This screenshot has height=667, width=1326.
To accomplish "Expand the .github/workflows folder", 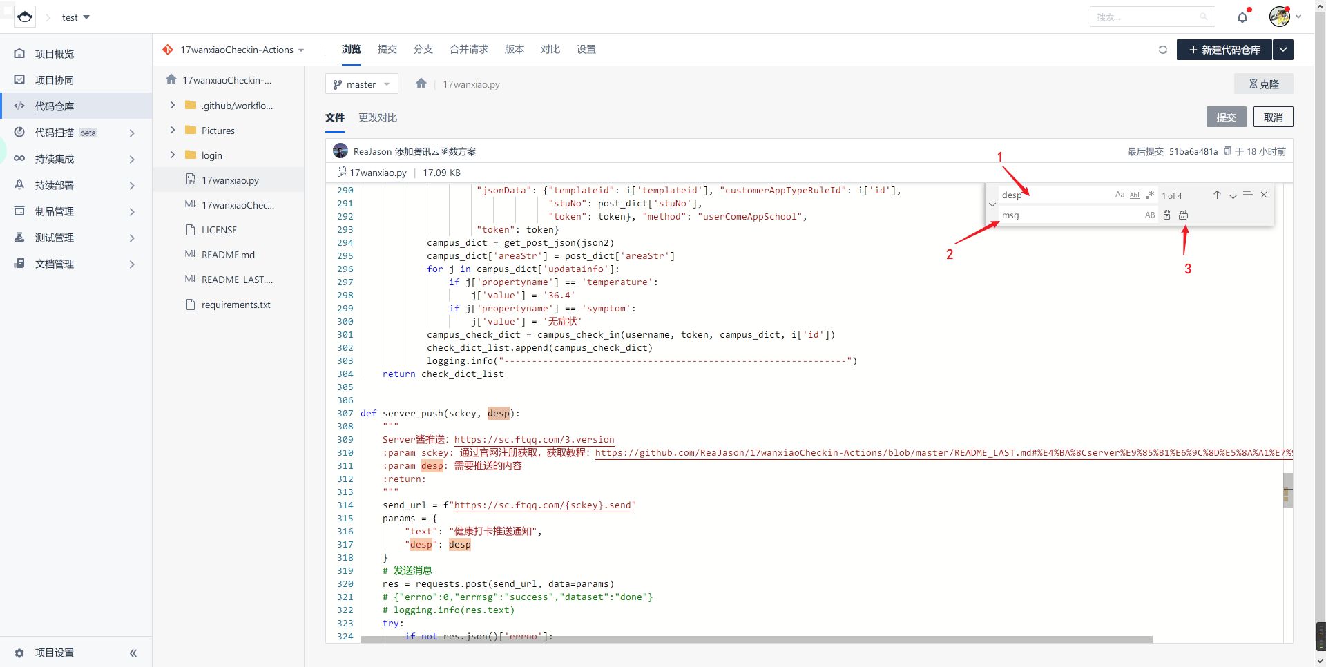I will 173,105.
